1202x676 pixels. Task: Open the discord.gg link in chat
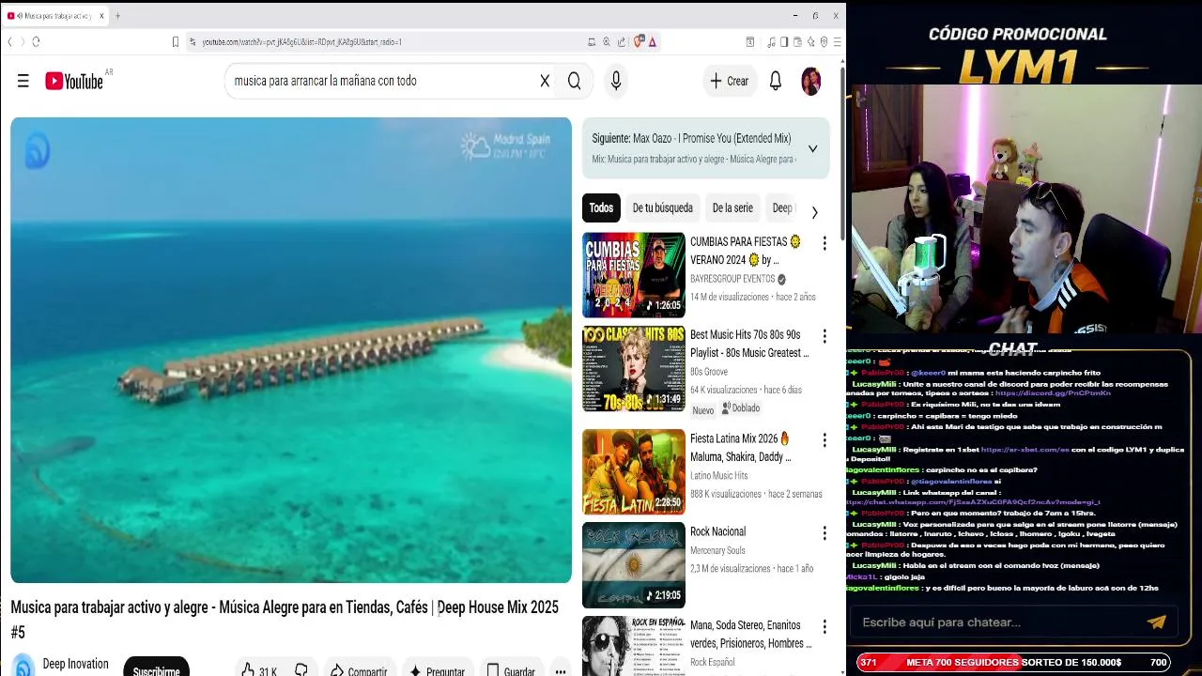(x=1053, y=393)
